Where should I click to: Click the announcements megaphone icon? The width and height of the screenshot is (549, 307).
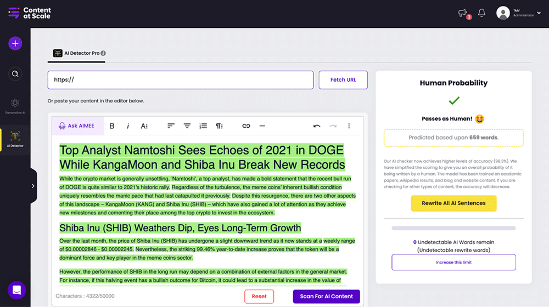point(463,13)
